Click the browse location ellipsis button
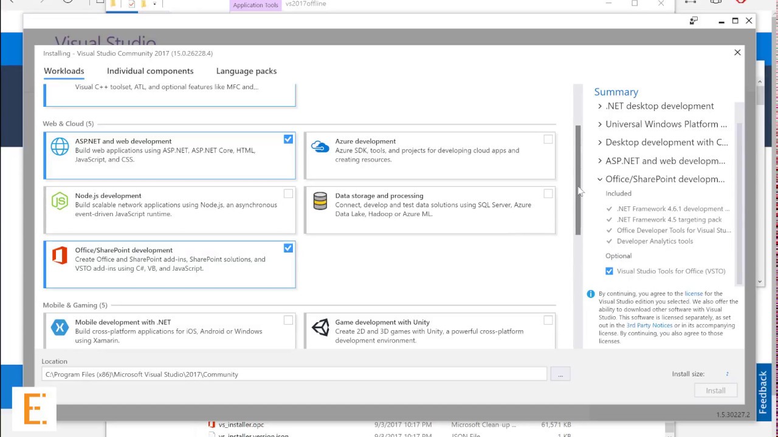778x437 pixels. [560, 374]
